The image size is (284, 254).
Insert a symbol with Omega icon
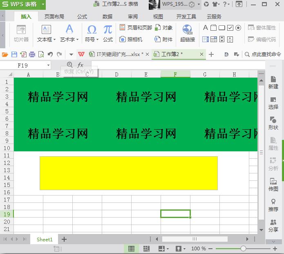[x=92, y=34]
